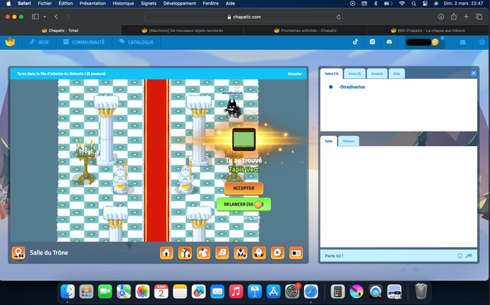Open Calculator from the Dock
The image size is (490, 305).
(x=338, y=292)
